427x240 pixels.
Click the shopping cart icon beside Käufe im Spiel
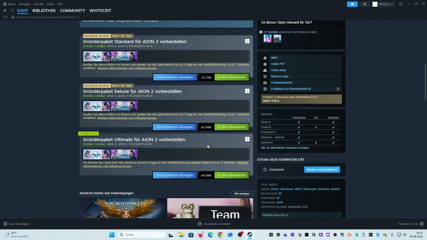265,76
